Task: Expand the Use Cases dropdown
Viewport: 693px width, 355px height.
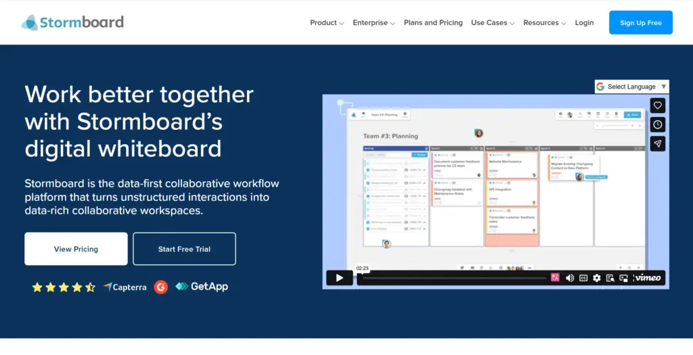Action: (493, 23)
